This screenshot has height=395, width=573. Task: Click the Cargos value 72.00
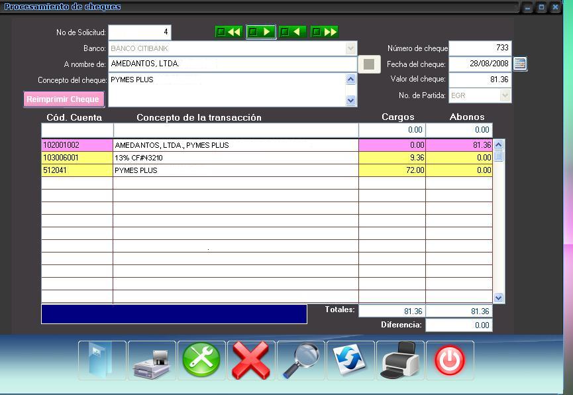pyautogui.click(x=391, y=170)
